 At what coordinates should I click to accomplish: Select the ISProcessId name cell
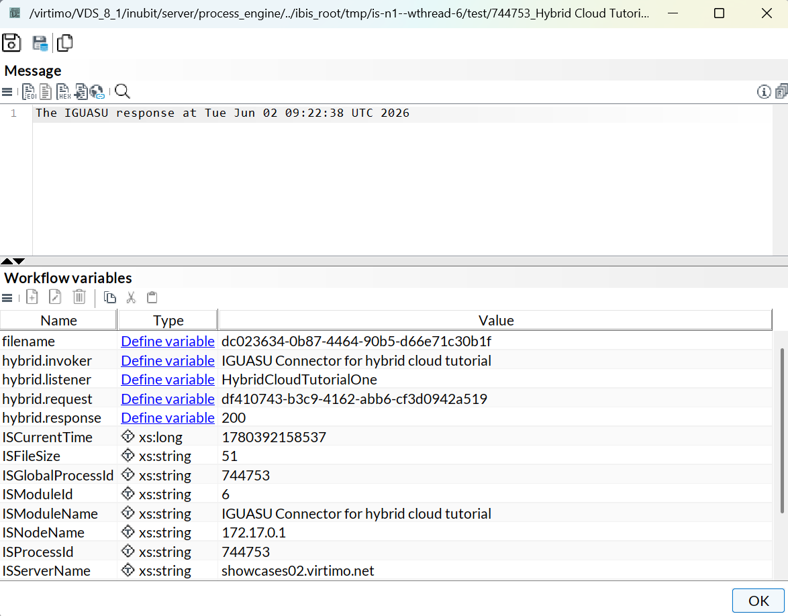58,552
